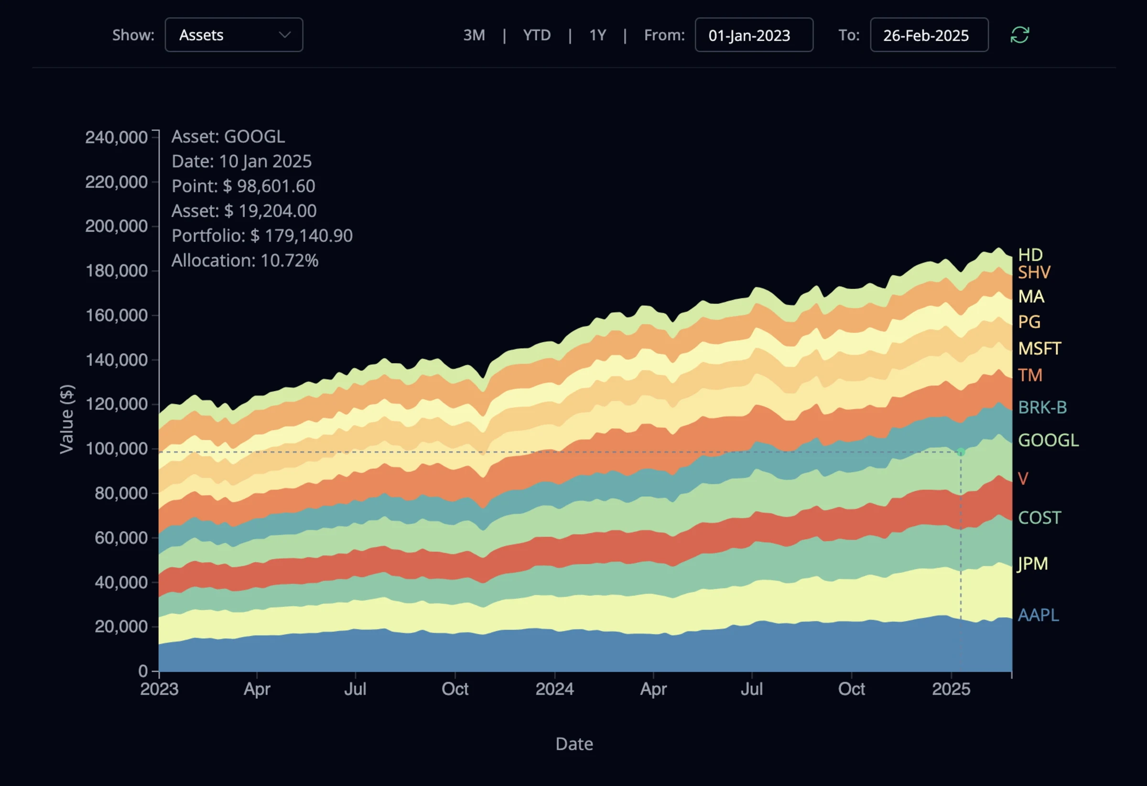Click the TM legend label
Image resolution: width=1147 pixels, height=786 pixels.
click(x=1030, y=375)
